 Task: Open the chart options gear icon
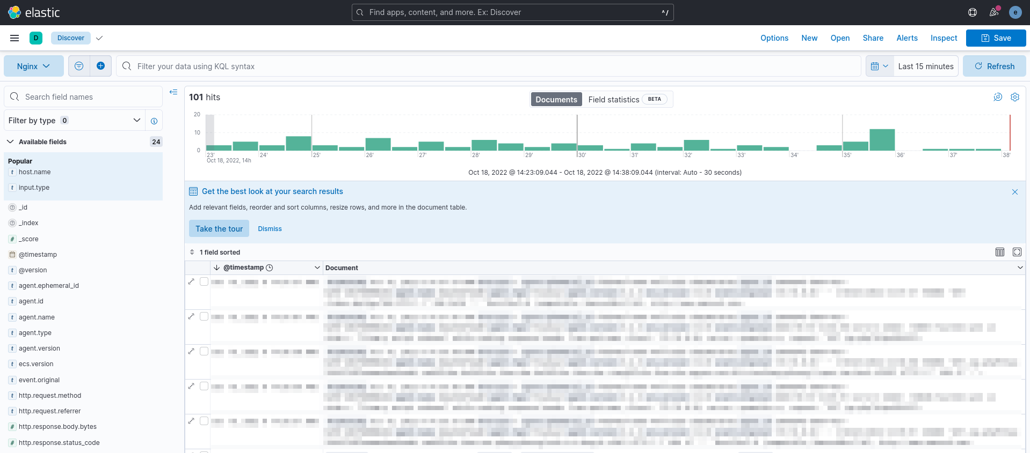[x=1014, y=97]
